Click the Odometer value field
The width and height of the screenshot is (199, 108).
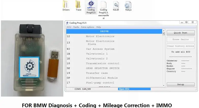pos(185,61)
